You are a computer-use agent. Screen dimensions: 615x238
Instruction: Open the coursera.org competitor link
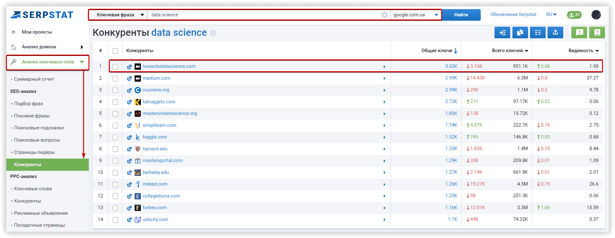156,90
